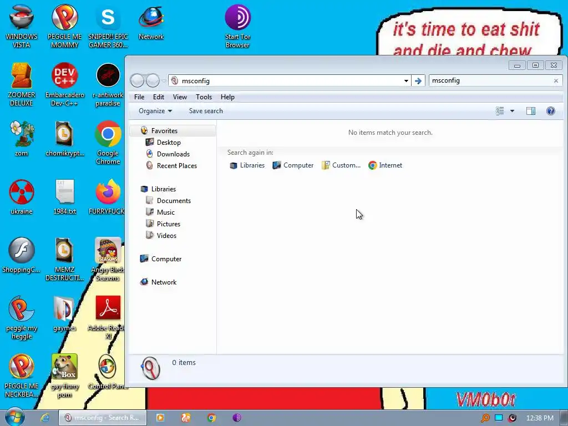The height and width of the screenshot is (426, 568).
Task: Open the View menu
Action: click(x=180, y=97)
